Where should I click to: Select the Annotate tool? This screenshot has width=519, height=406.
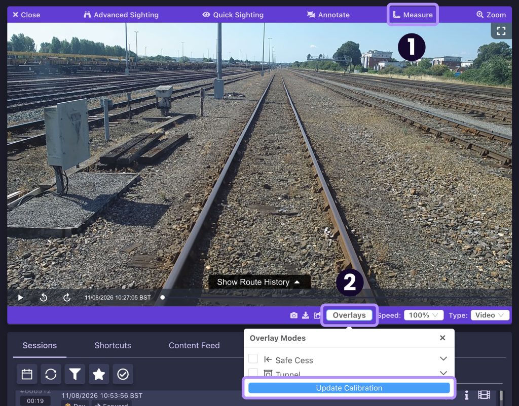328,15
